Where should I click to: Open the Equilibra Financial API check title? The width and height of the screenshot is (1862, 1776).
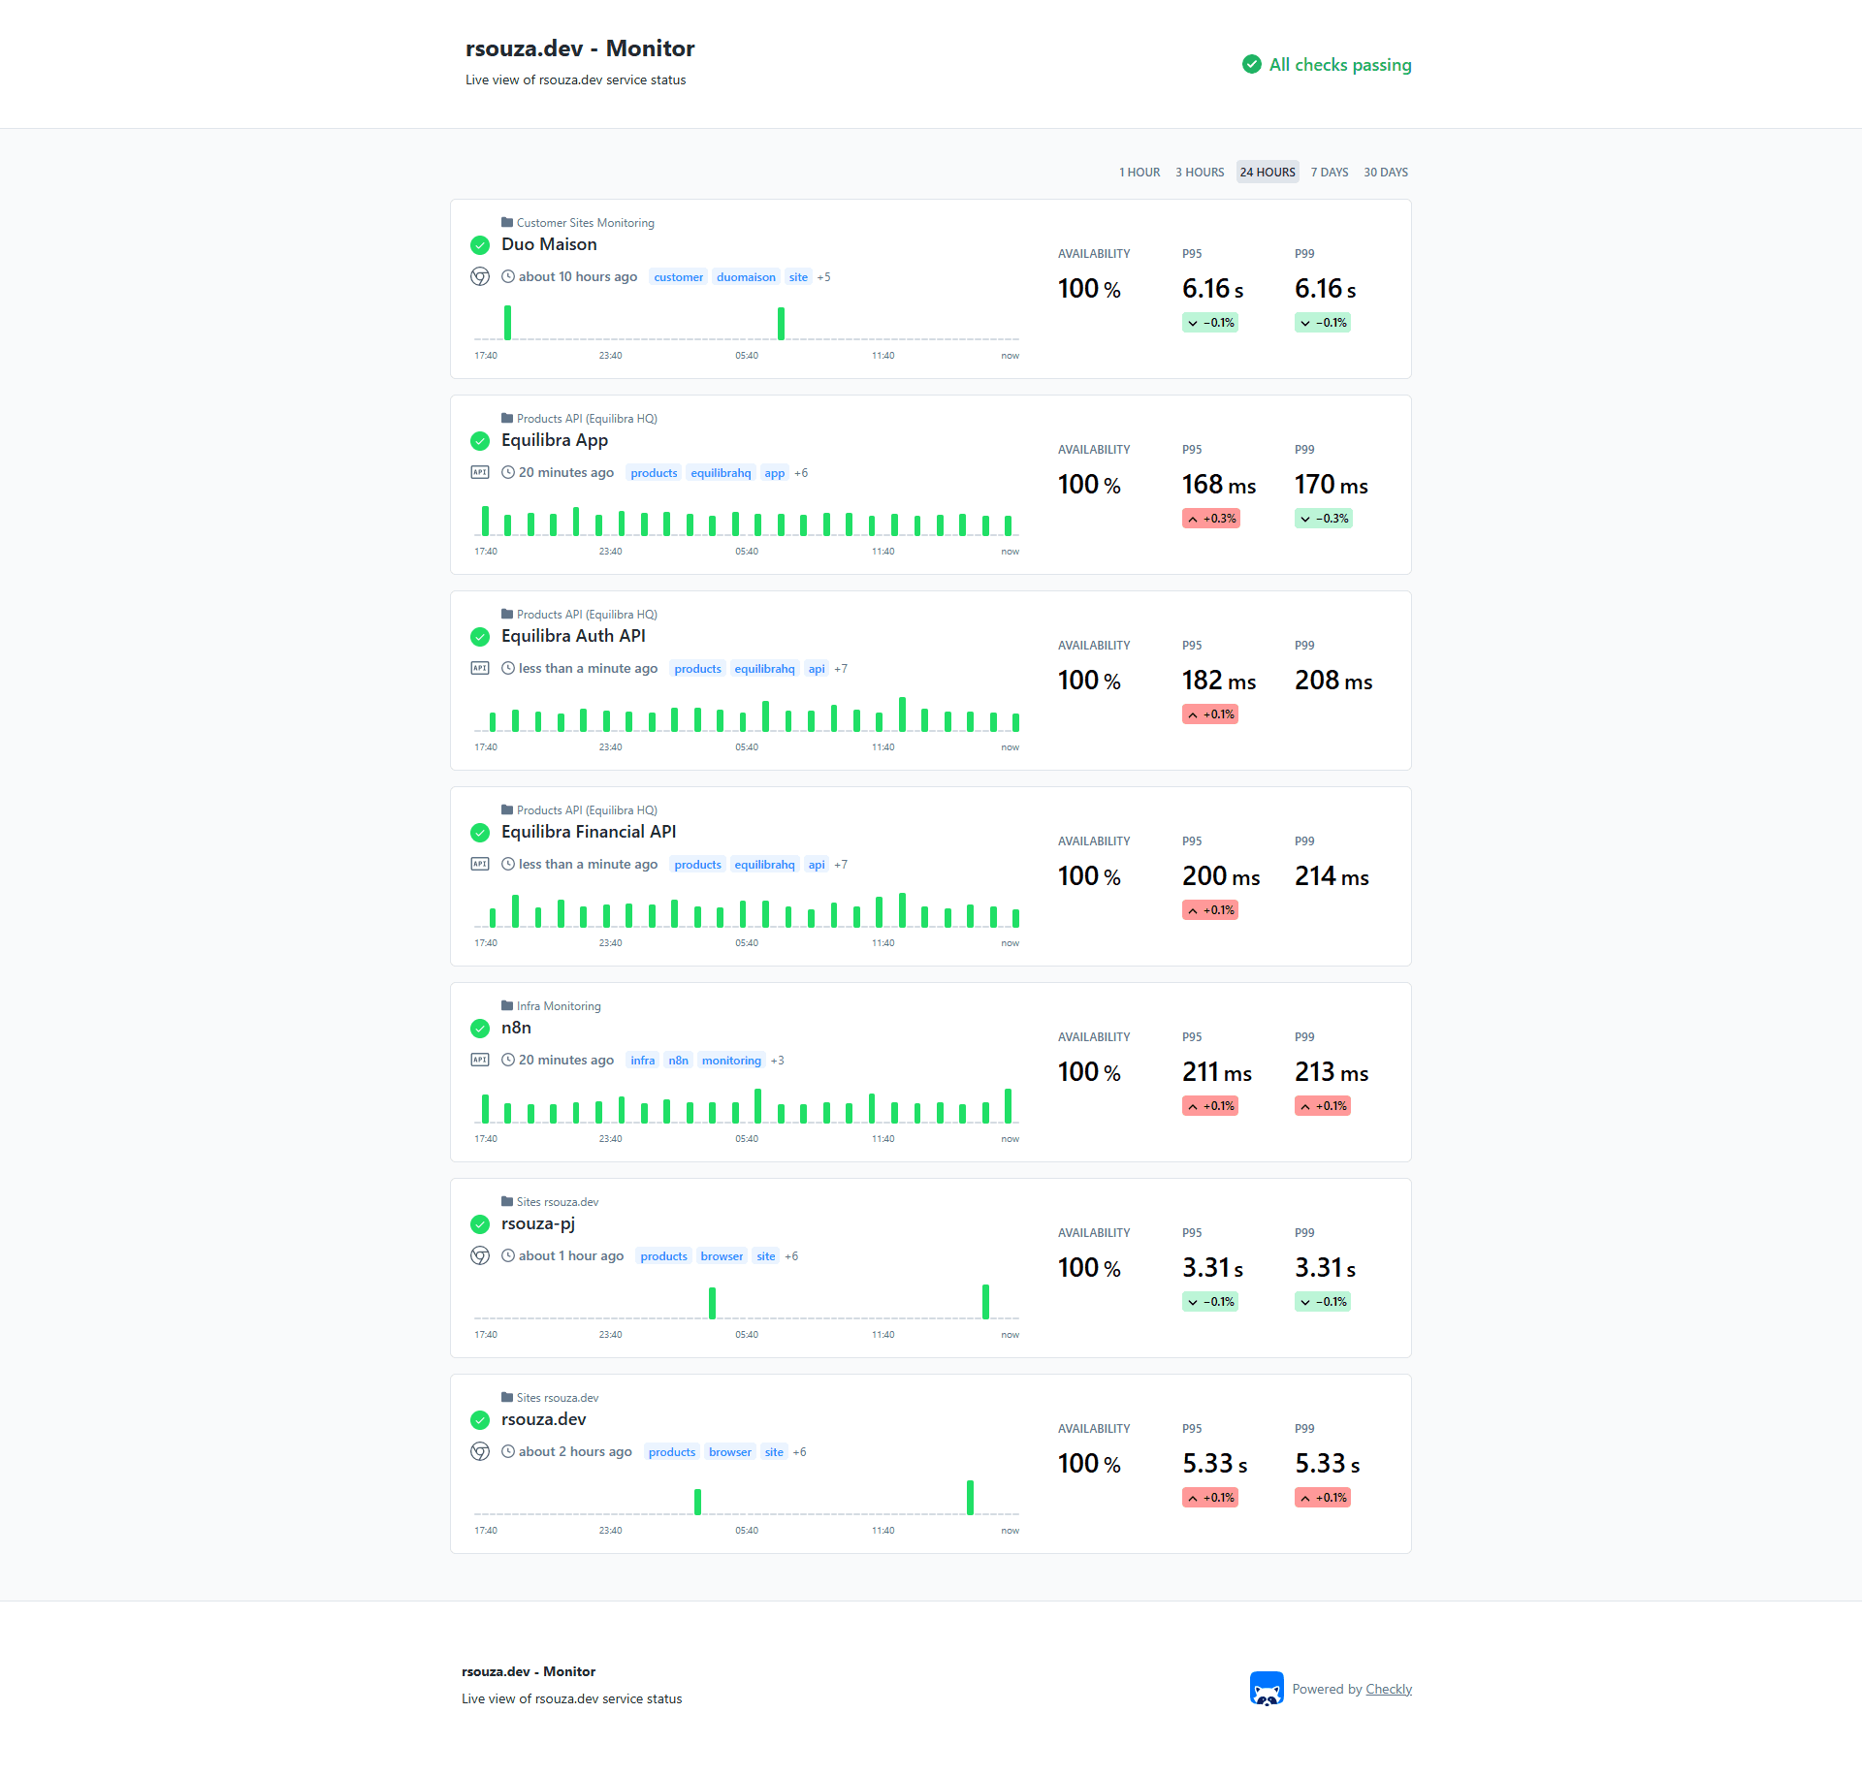point(589,832)
